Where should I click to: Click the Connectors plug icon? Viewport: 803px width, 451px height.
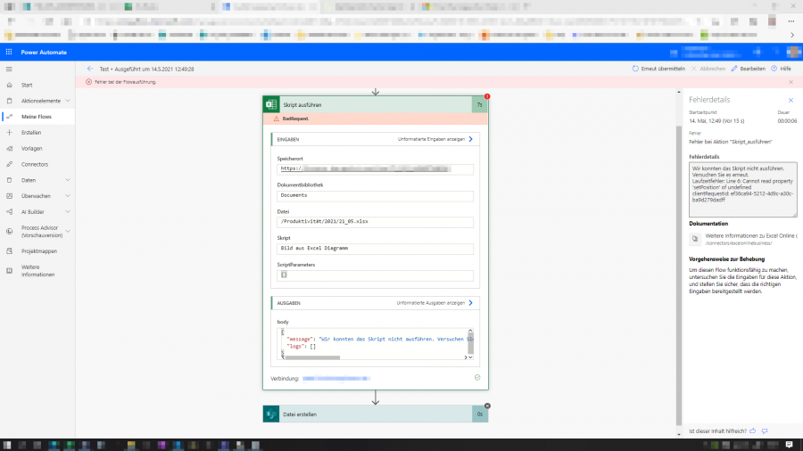pos(9,164)
